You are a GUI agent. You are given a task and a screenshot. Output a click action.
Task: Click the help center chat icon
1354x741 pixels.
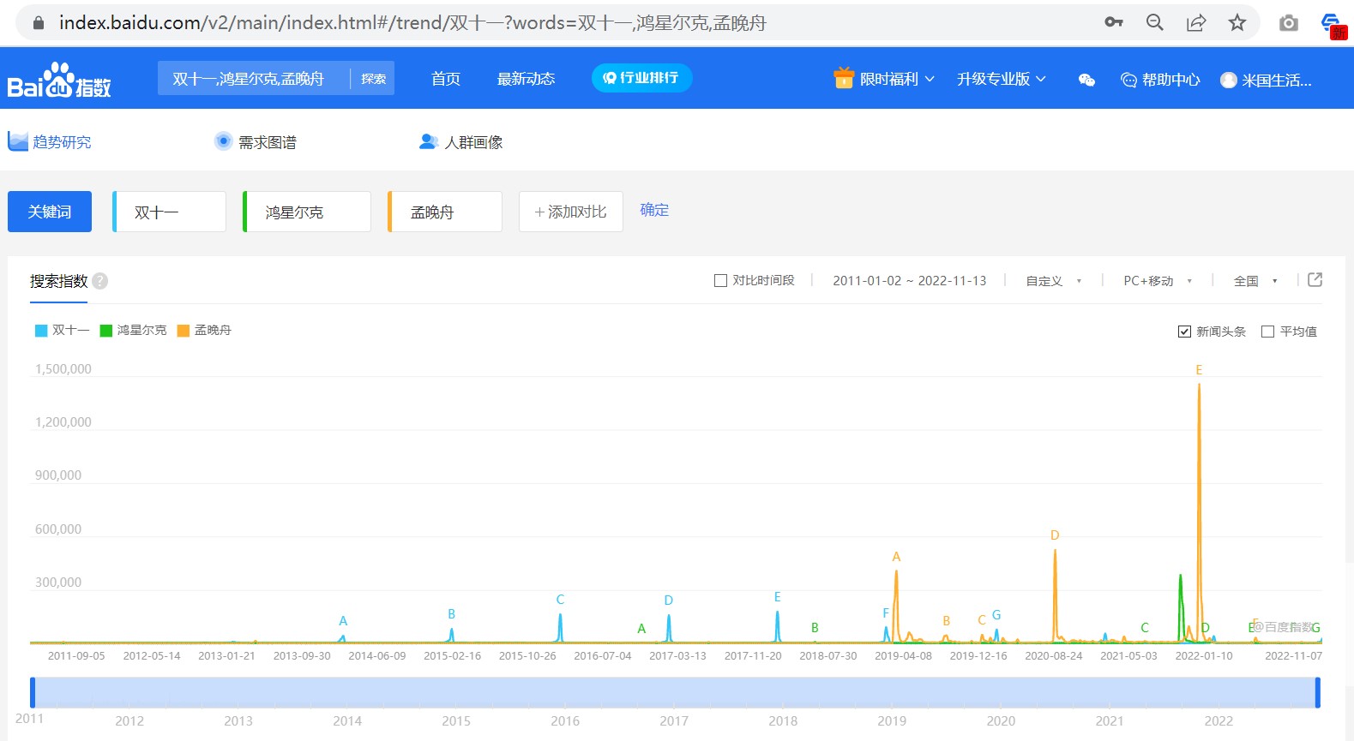click(x=1128, y=80)
